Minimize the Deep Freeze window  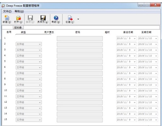[141, 5]
